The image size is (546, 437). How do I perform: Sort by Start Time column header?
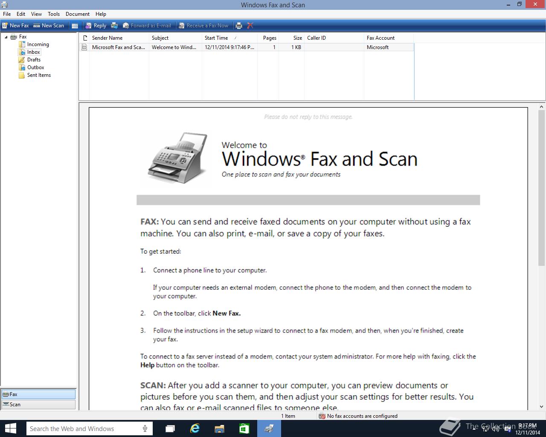pos(229,38)
